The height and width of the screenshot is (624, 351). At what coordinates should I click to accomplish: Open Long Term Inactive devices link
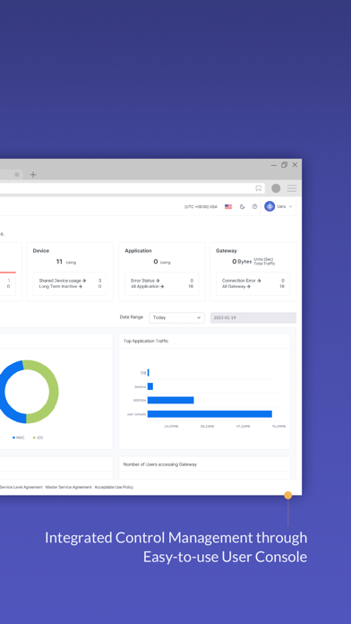pos(60,286)
